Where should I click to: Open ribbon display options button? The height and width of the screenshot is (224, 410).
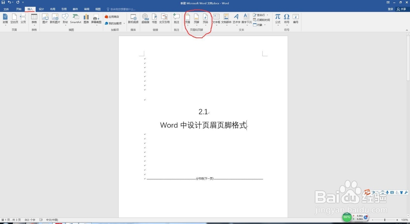coord(388,2)
